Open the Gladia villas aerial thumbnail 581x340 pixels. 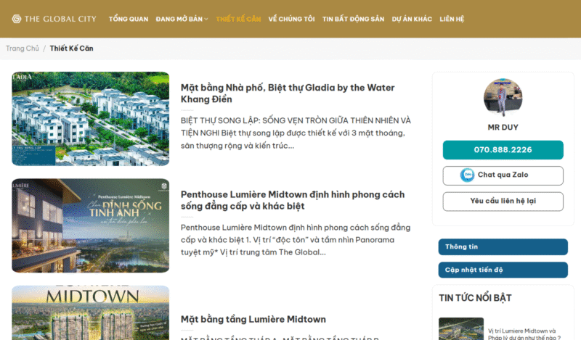(x=90, y=119)
